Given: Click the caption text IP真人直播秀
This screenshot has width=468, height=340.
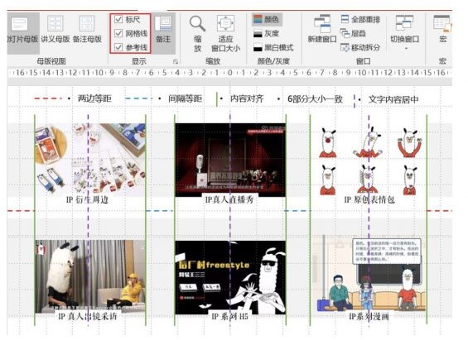Looking at the screenshot, I should tap(229, 199).
